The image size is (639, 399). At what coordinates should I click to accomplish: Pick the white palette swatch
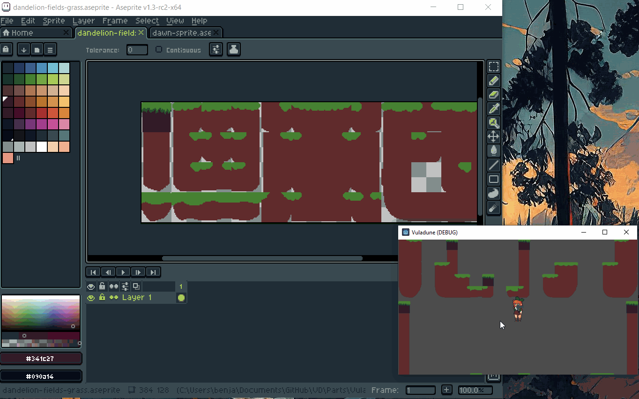pyautogui.click(x=42, y=147)
